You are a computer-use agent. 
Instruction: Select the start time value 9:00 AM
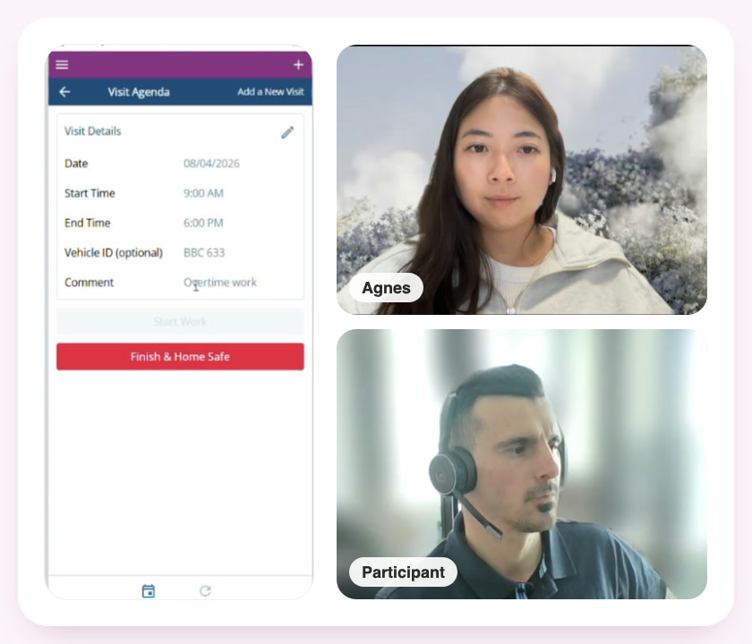(x=203, y=193)
